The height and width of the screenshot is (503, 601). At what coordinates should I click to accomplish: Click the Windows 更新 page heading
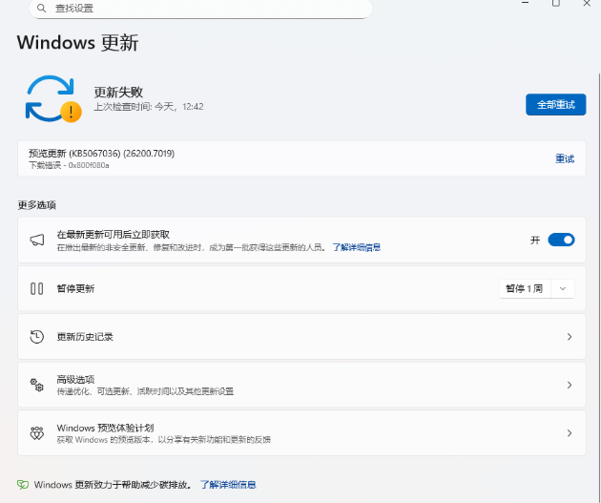(x=77, y=43)
